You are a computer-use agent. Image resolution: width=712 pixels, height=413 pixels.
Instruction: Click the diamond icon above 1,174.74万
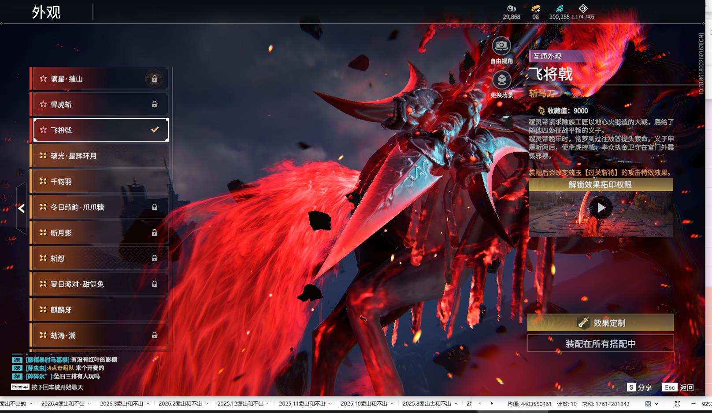583,8
